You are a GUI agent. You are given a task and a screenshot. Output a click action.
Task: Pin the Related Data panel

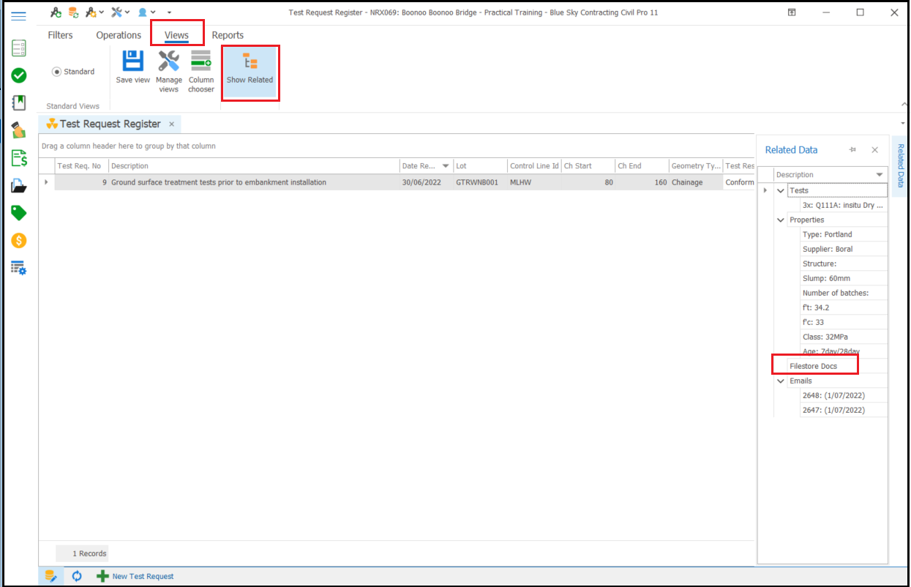[852, 150]
